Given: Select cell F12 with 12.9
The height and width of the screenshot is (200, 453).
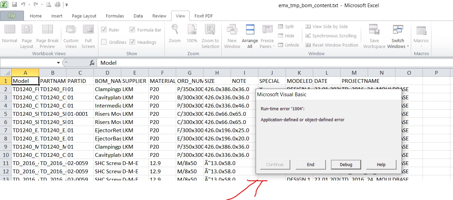Looking at the screenshot, I should 162,171.
